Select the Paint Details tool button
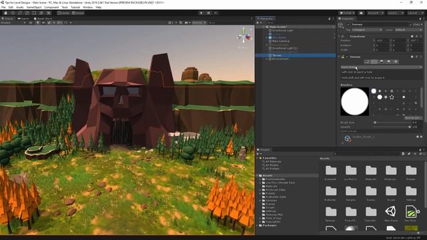 point(388,61)
